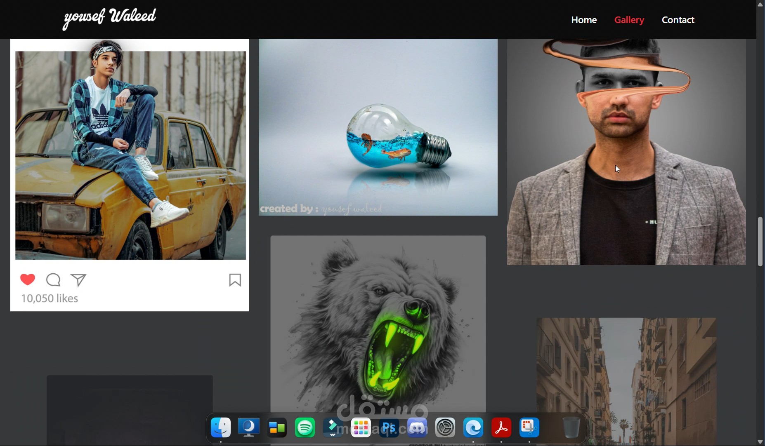Image resolution: width=765 pixels, height=446 pixels.
Task: Launch Photoshop from the dock
Action: pos(389,428)
